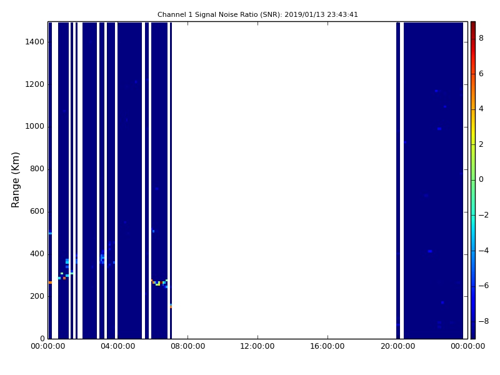The width and height of the screenshot is (500, 375).
Task: Click the colorbar label −4
Action: pyautogui.click(x=484, y=251)
